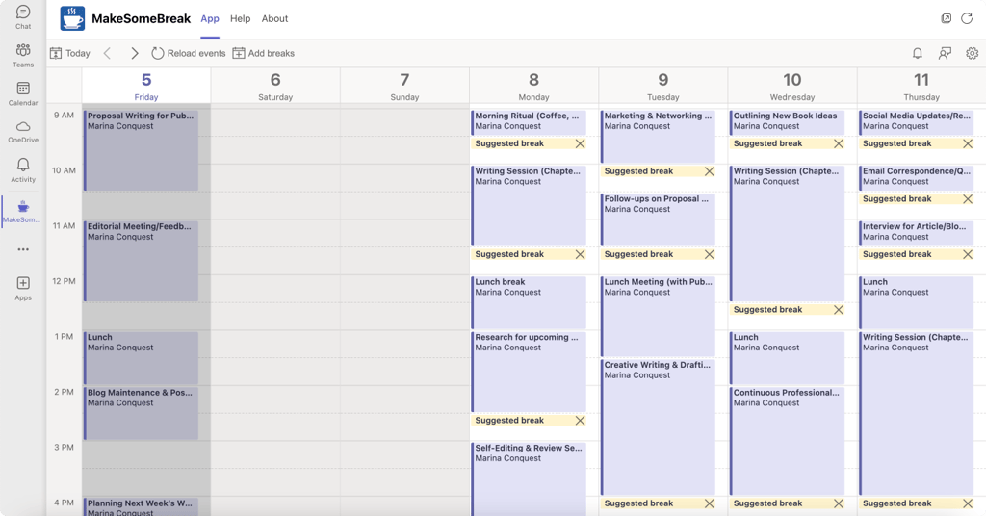Viewport: 986px width, 516px height.
Task: Expand more apps ellipsis in sidebar
Action: click(23, 249)
